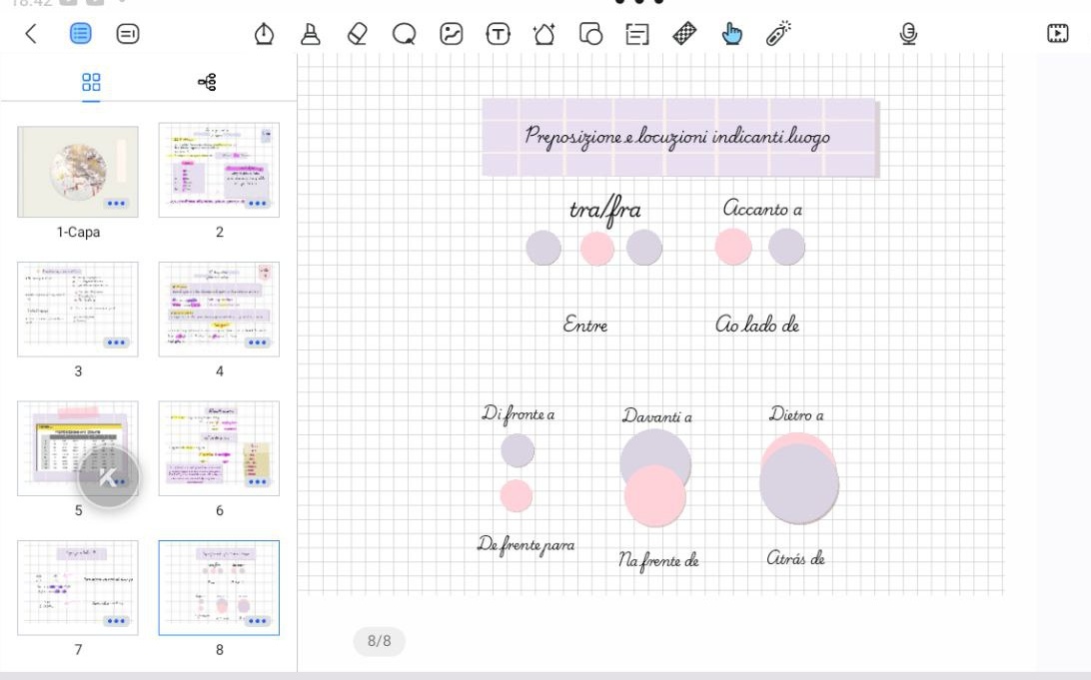This screenshot has height=680, width=1091.
Task: Open page 4 thumbnail
Action: (x=219, y=310)
